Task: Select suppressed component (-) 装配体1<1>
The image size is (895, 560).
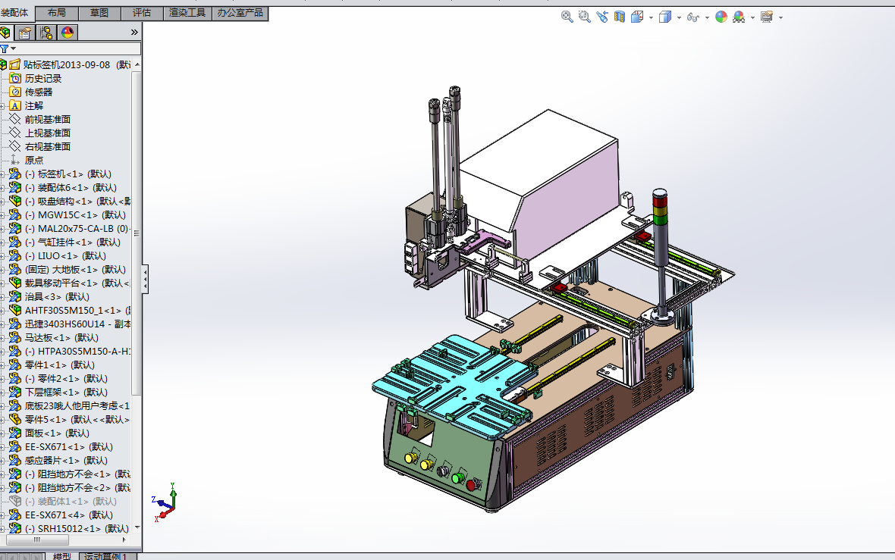Action: [71, 502]
